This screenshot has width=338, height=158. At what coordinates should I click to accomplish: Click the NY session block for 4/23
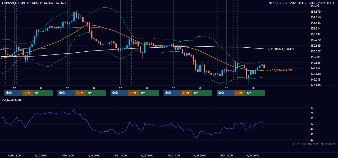coord(255,93)
